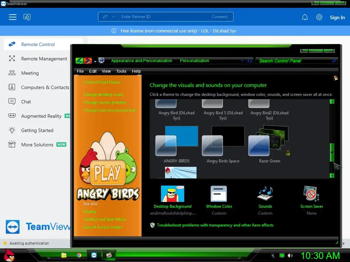Click the Augmented Reality headset icon
Viewport: 350px width, 262px height.
[12, 116]
